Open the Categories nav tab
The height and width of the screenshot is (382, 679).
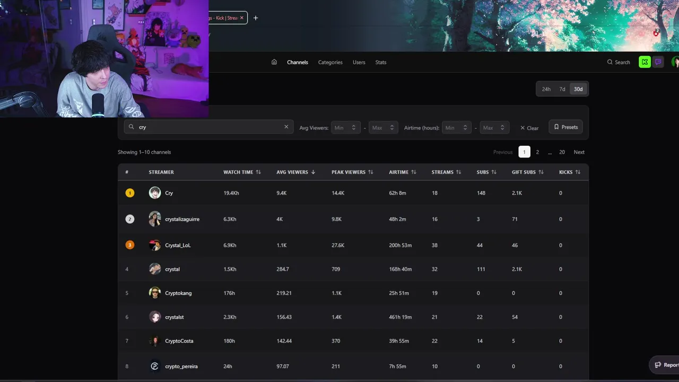coord(330,62)
